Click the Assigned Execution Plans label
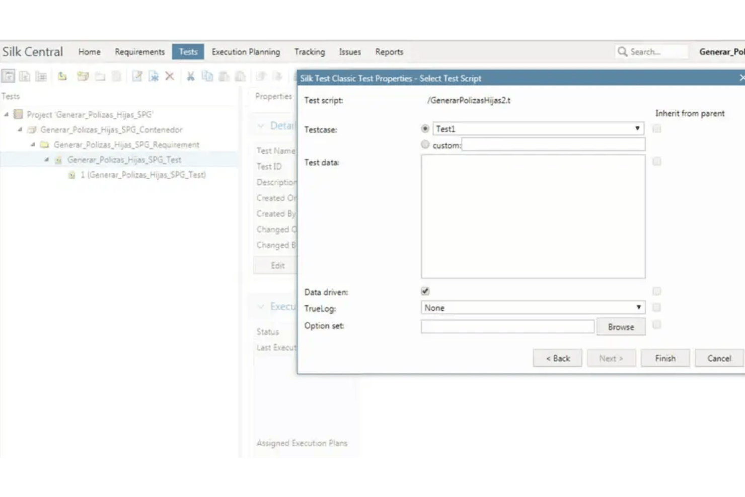This screenshot has width=745, height=497. pos(302,443)
